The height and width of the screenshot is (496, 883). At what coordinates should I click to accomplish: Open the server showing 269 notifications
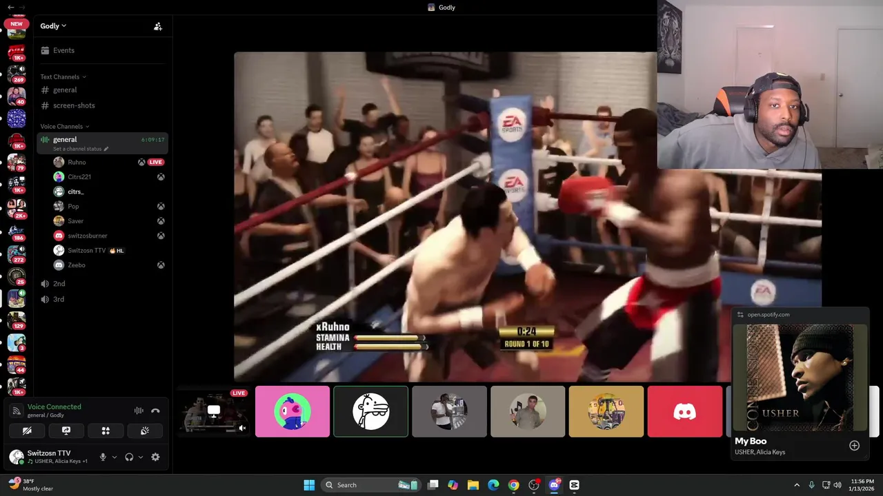[x=17, y=73]
